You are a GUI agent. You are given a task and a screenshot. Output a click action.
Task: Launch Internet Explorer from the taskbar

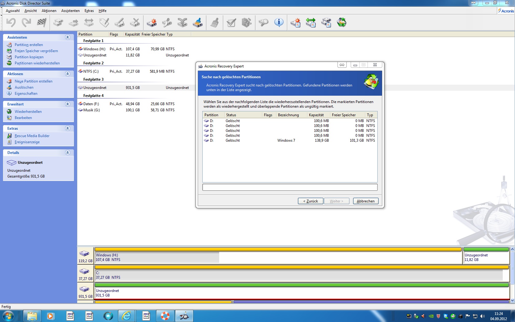(x=127, y=316)
